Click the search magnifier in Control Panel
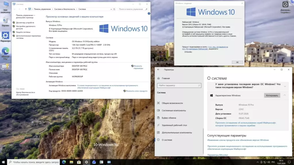 pos(147,9)
